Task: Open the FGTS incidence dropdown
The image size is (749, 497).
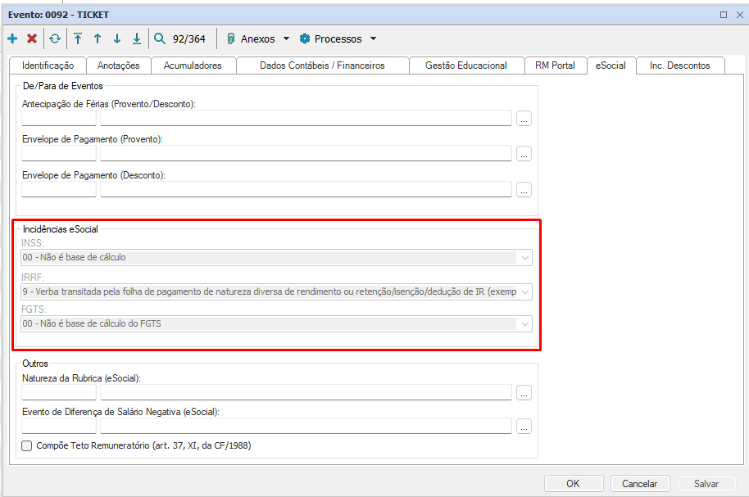Action: tap(525, 324)
